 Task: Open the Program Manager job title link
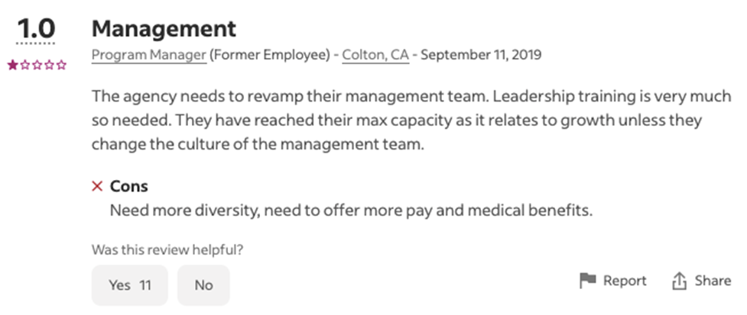(149, 55)
